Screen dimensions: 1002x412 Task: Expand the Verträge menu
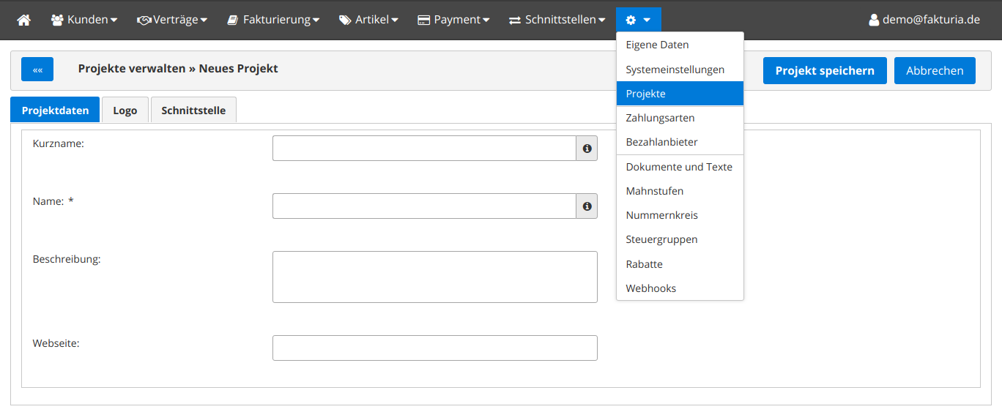(172, 20)
